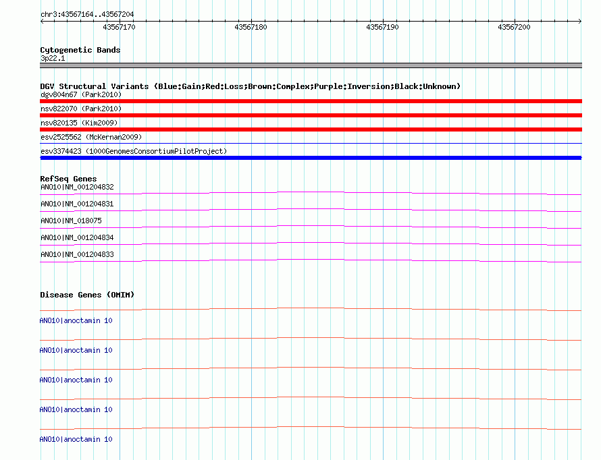Viewport: 601px width, 460px height.
Task: Click the esv3374423 (1000GenomesConsortiumPilotProject) label
Action: point(134,151)
